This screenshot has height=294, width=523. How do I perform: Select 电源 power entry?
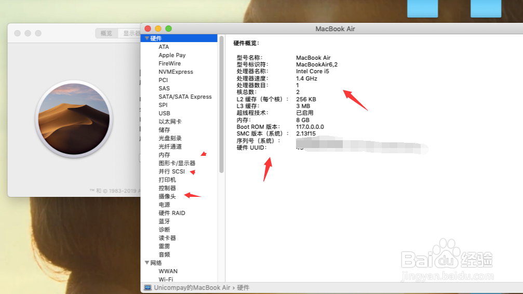[164, 205]
